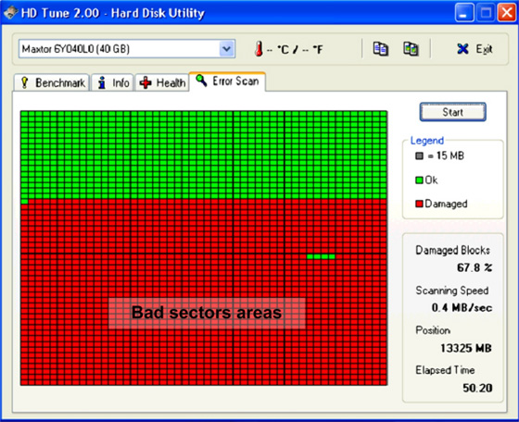Screen dimensions: 519x422
Task: Switch to the Health tab
Action: [x=162, y=82]
